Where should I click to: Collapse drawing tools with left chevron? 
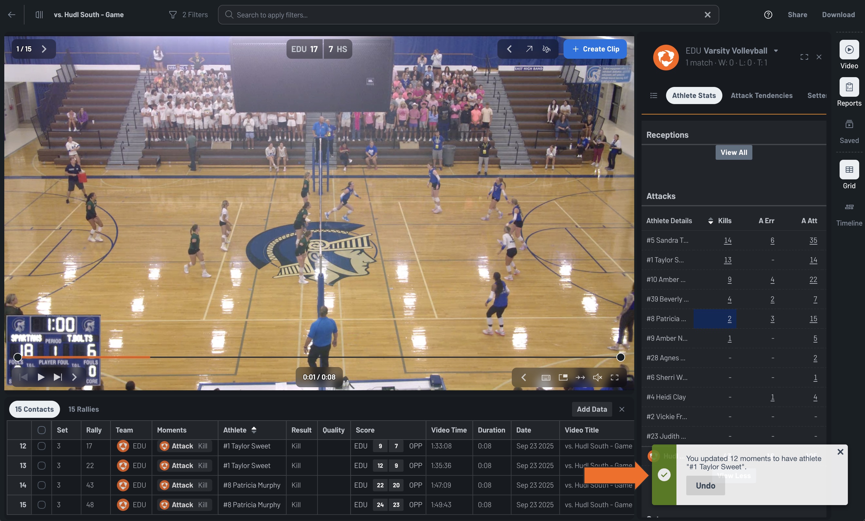tap(509, 49)
